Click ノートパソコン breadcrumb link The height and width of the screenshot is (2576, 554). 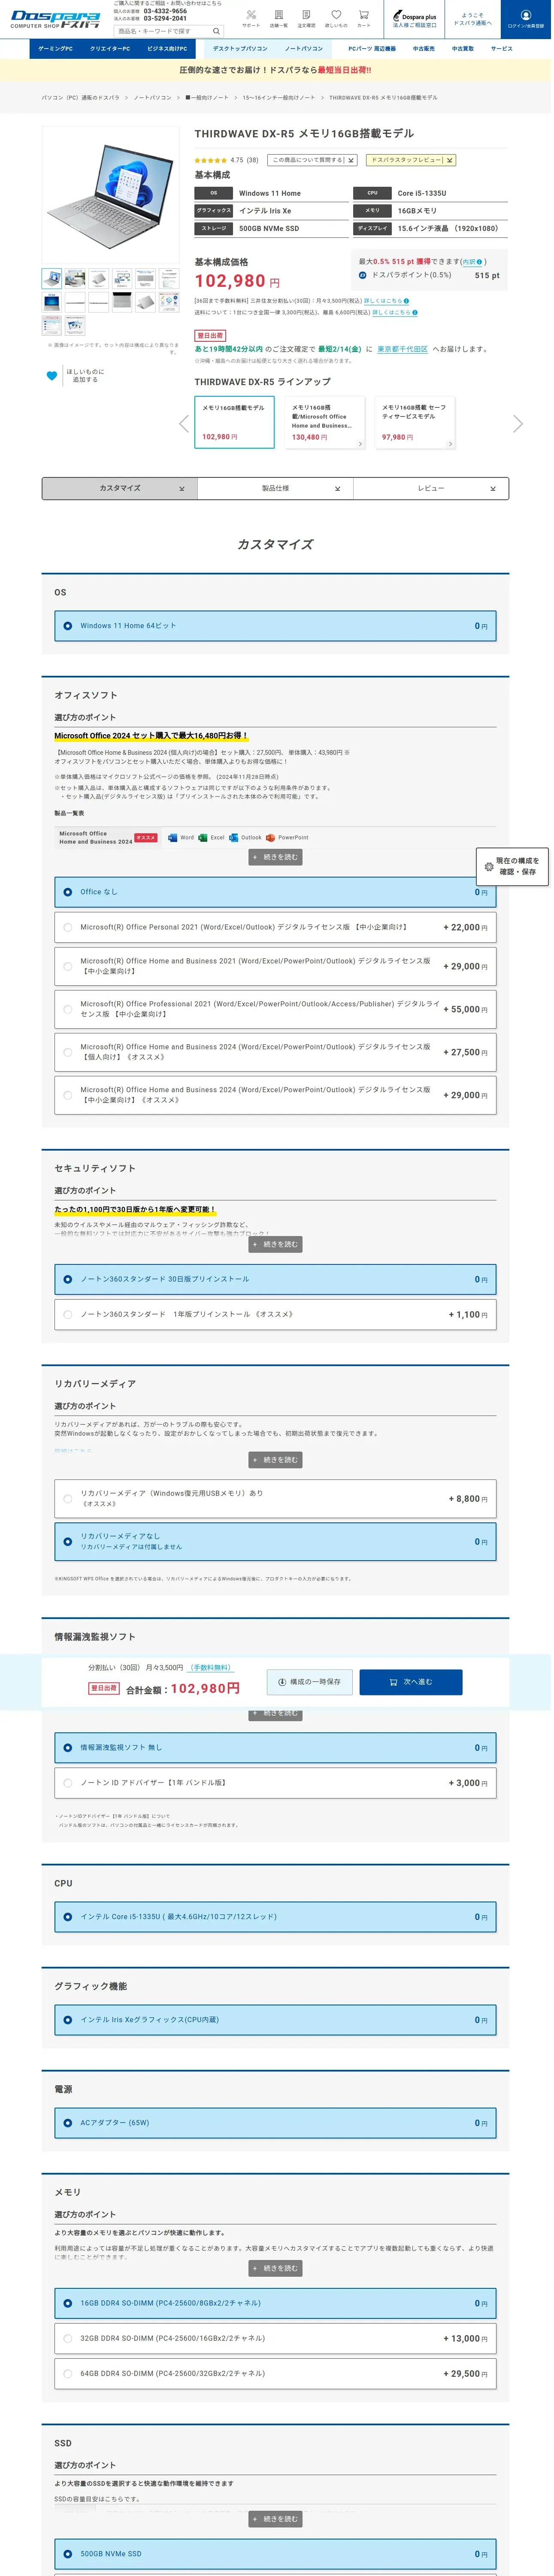click(x=153, y=98)
